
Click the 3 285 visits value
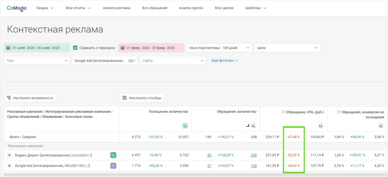pos(184,165)
